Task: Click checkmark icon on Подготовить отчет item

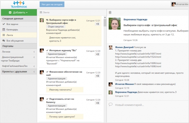Action: [x=47, y=99]
